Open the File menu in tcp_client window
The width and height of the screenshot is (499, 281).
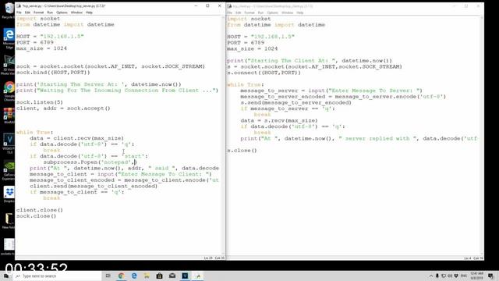[x=230, y=12]
